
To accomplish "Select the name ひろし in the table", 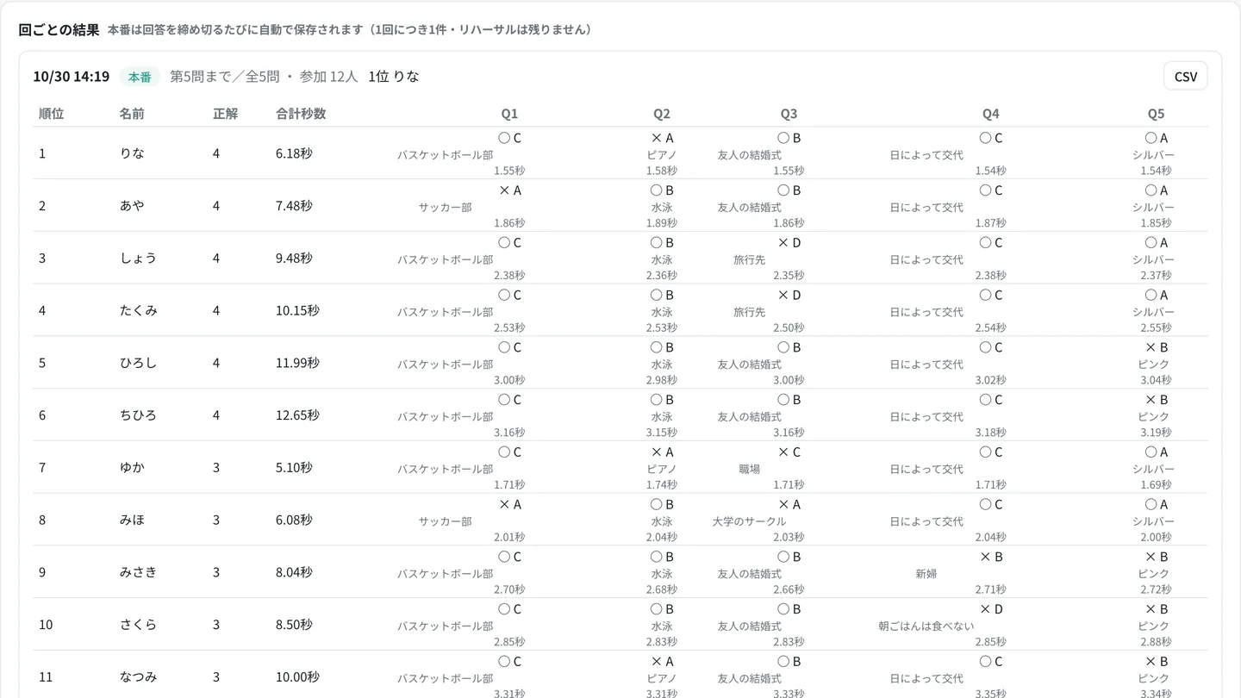I will pos(138,364).
